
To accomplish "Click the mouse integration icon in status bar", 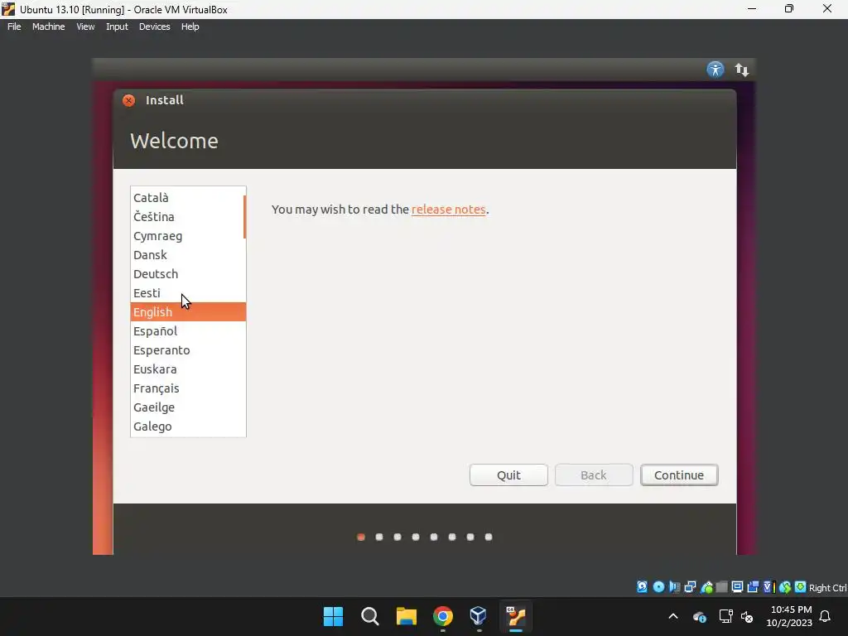I will (785, 587).
